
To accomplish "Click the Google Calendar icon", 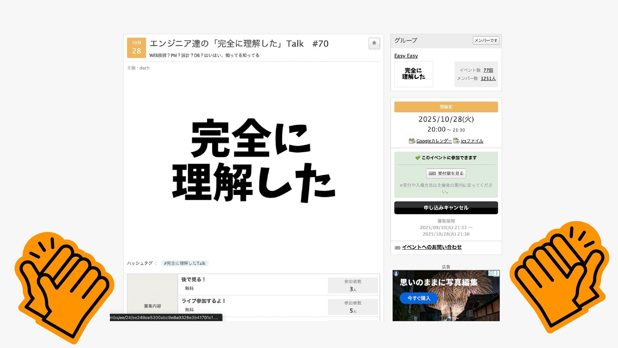I will [x=412, y=141].
